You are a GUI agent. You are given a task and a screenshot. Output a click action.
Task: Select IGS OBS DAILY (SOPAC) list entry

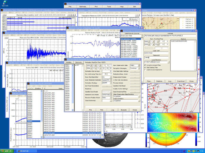point(131,57)
